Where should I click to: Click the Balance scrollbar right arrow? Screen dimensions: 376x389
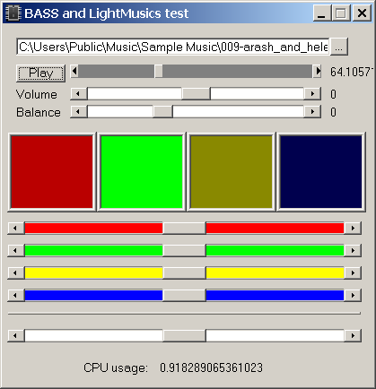click(312, 112)
